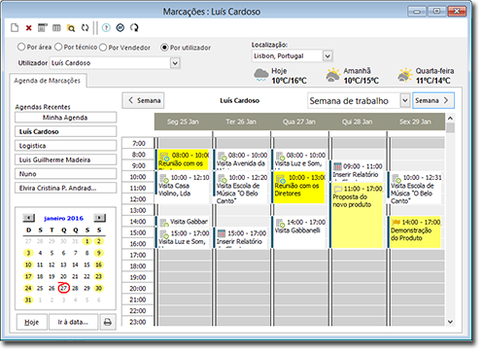Click the Quarta-feira weather icon
This screenshot has width=482, height=353.
[x=405, y=75]
